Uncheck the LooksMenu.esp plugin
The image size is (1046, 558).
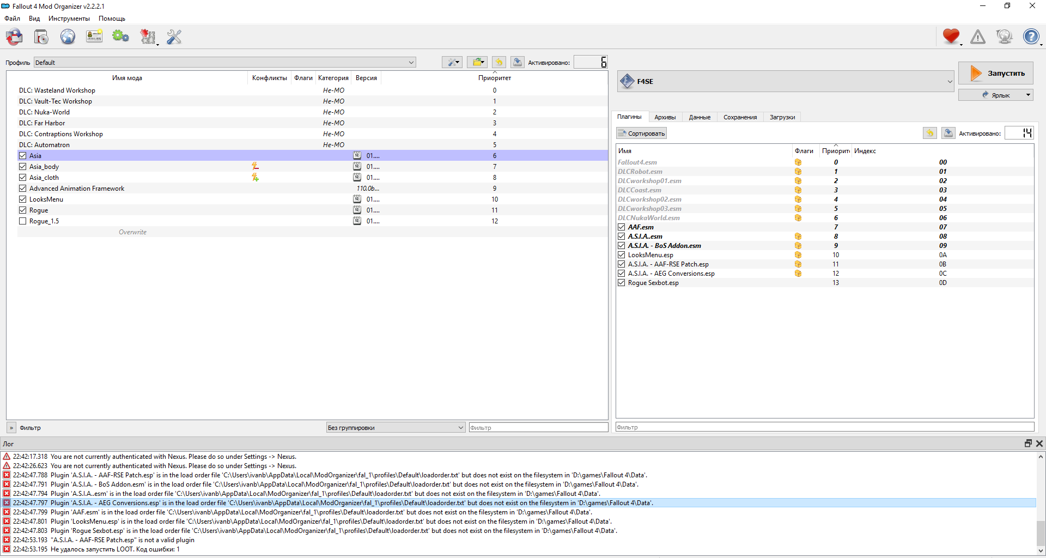tap(621, 255)
